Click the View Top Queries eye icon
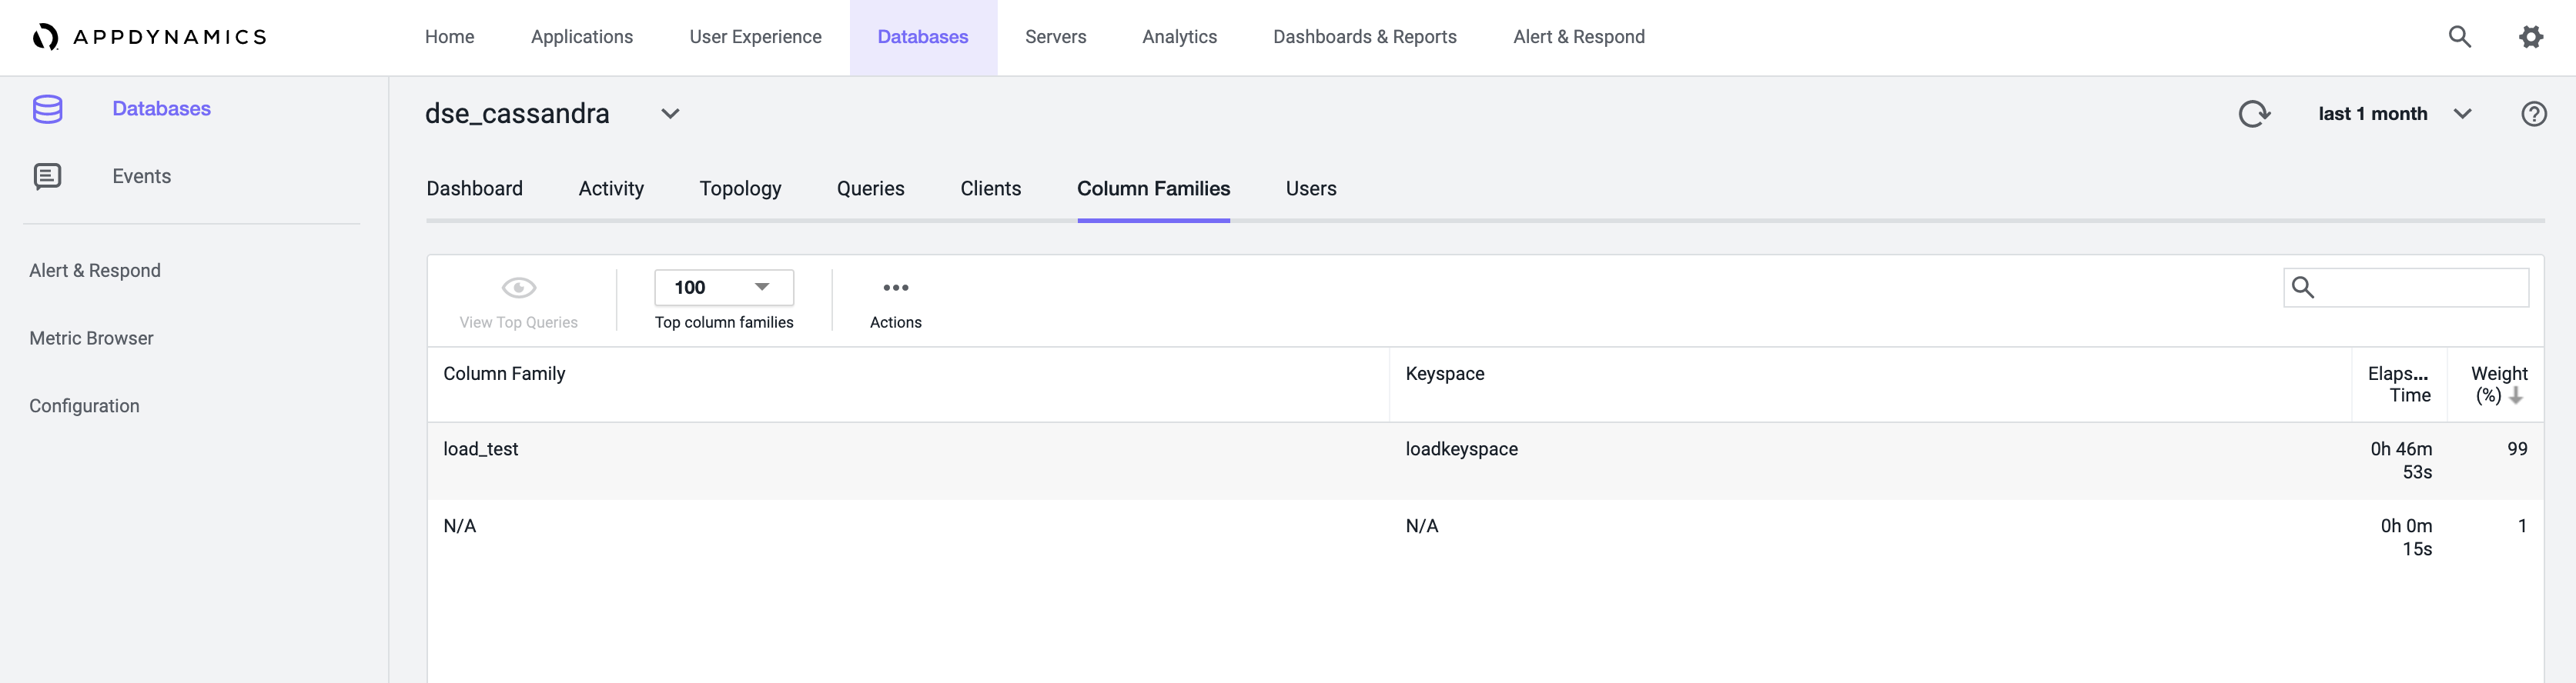Viewport: 2576px width, 683px height. [519, 288]
